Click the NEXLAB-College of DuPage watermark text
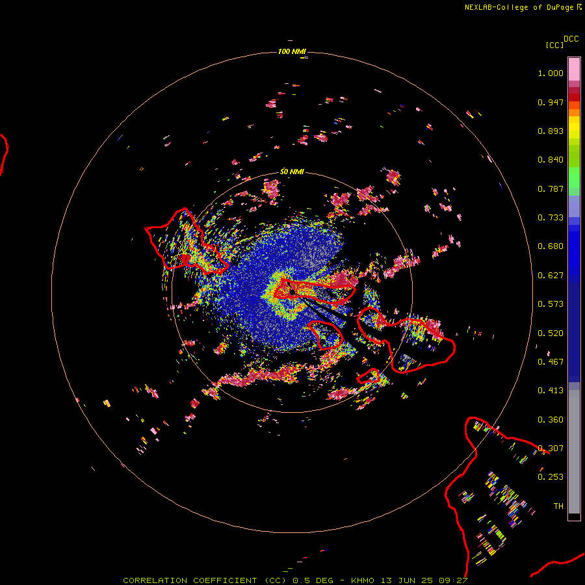Image resolution: width=585 pixels, height=585 pixels. (x=519, y=7)
